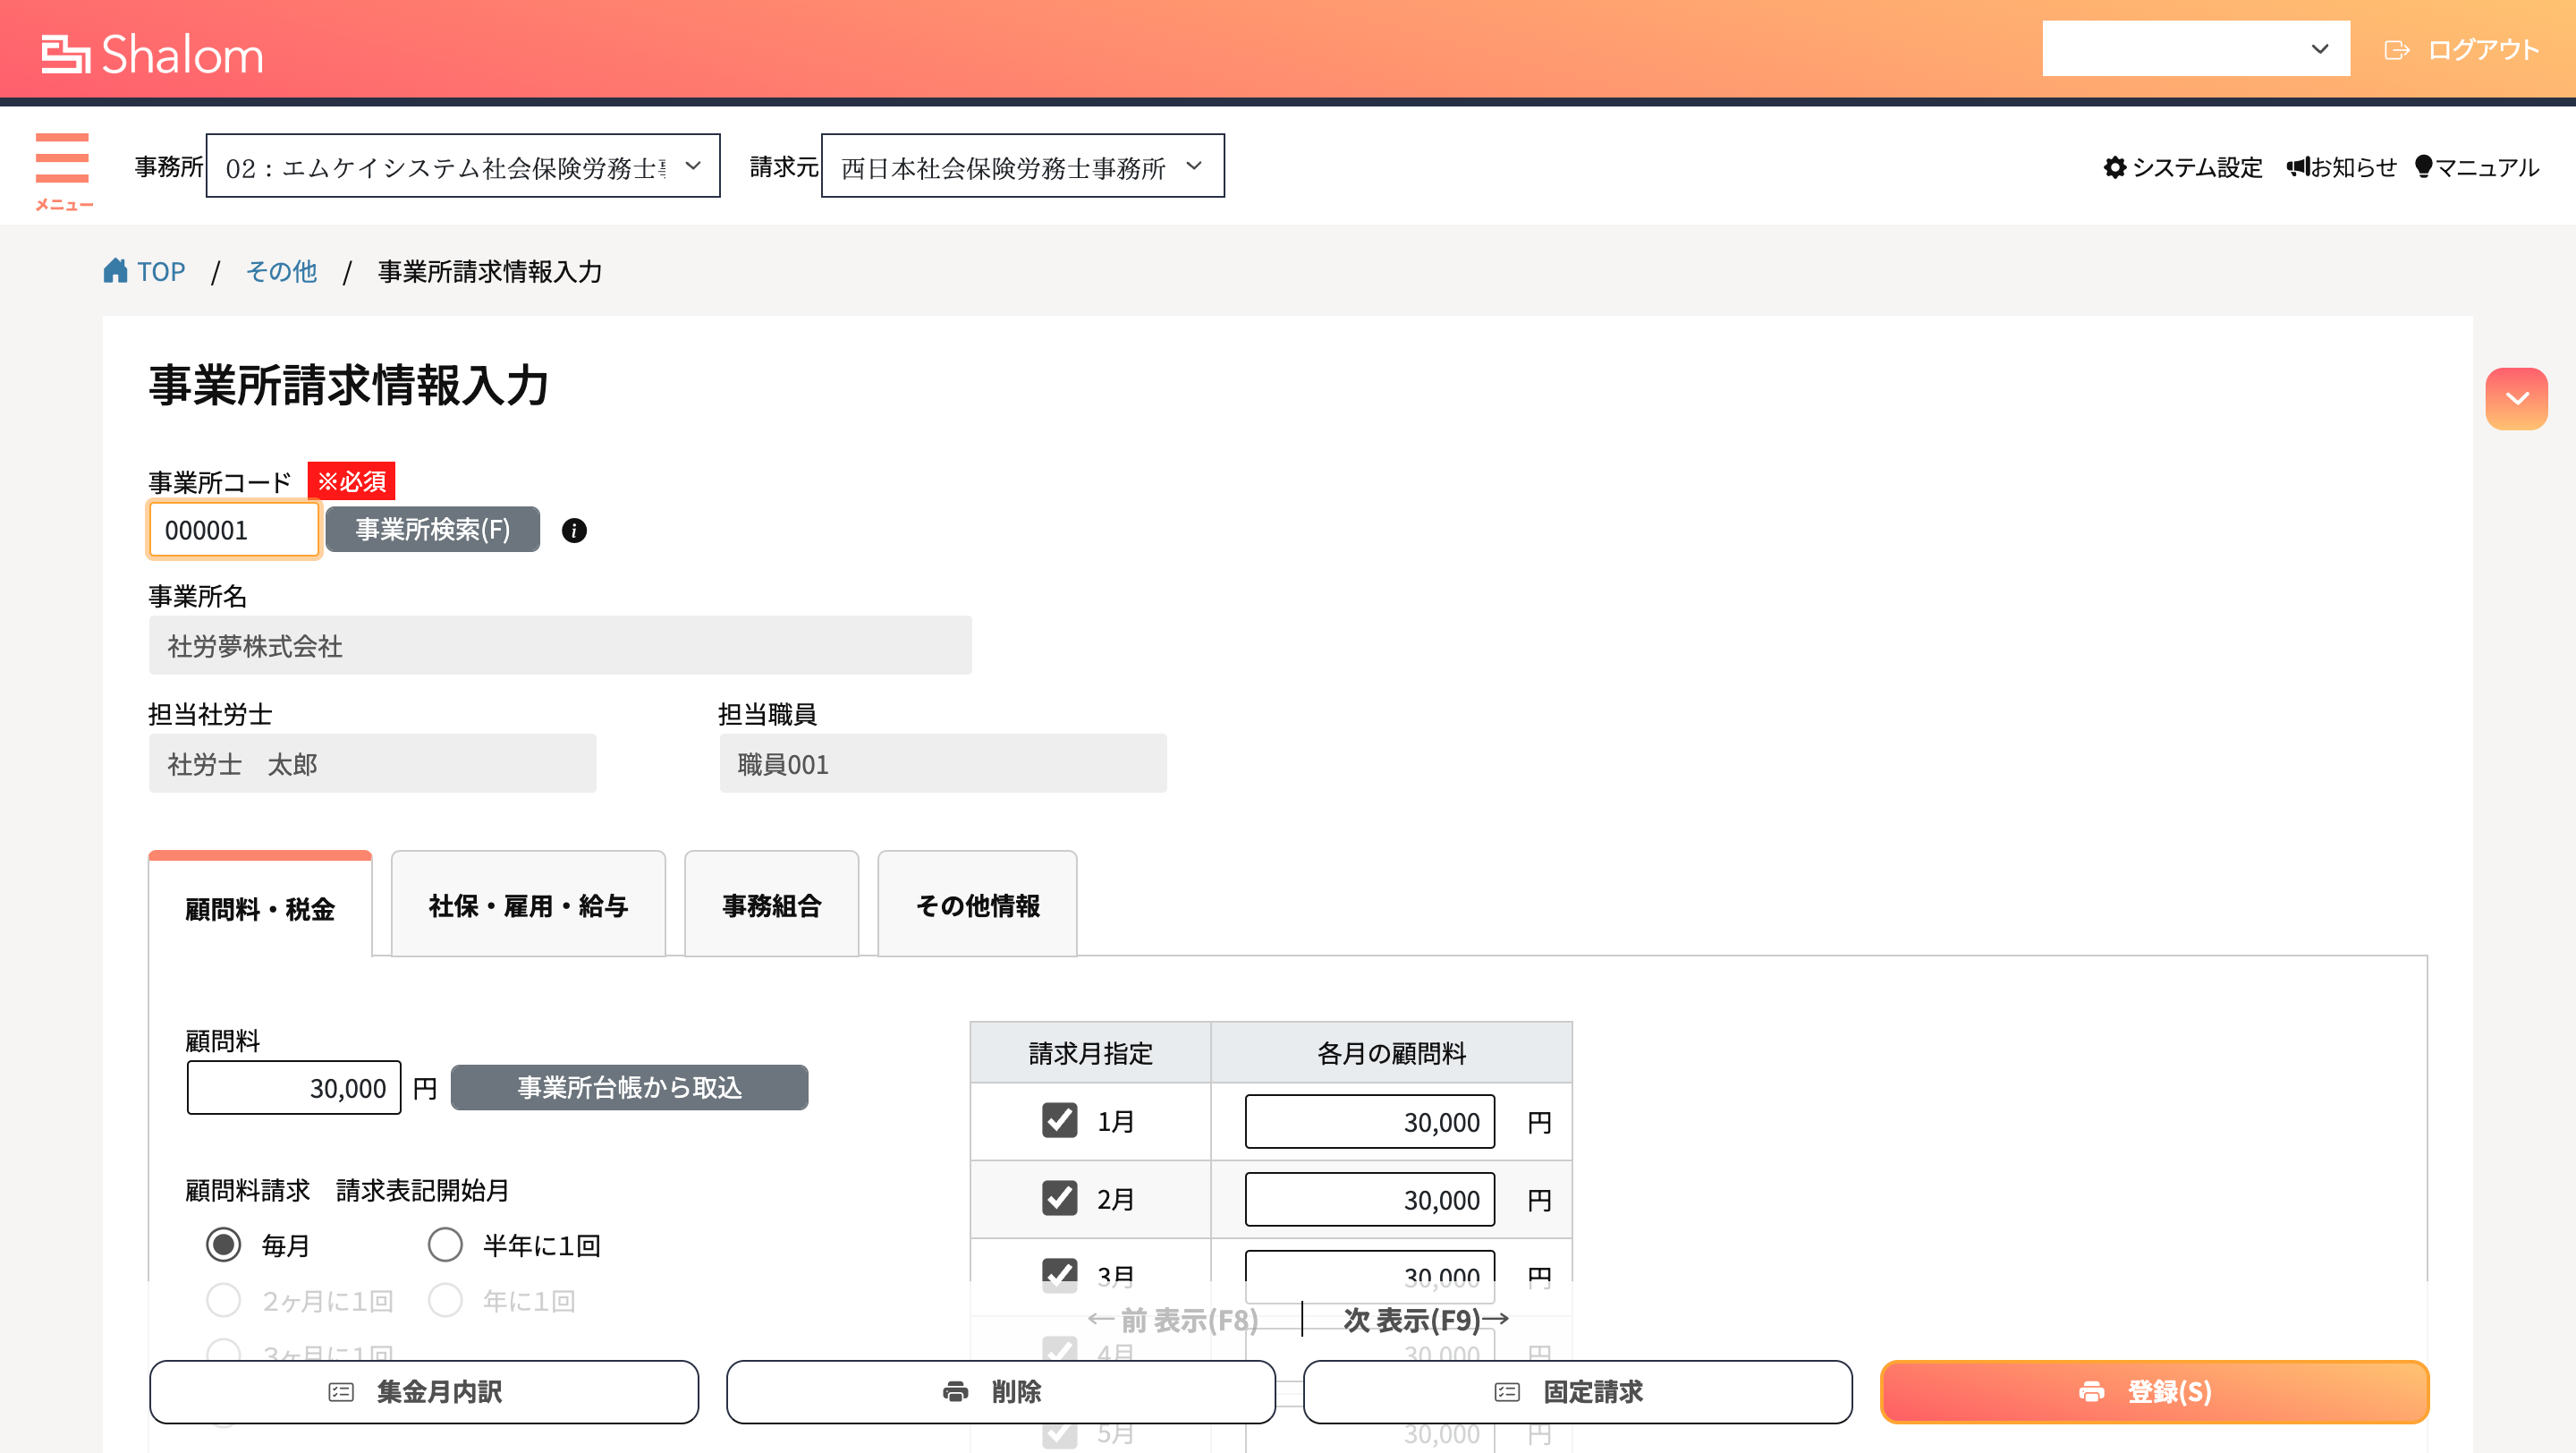Open system settings gear icon

coord(2114,167)
